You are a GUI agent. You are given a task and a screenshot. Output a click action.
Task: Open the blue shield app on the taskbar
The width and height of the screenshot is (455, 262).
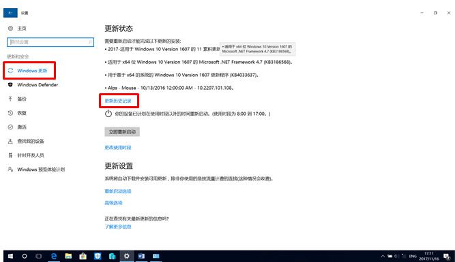(x=98, y=256)
